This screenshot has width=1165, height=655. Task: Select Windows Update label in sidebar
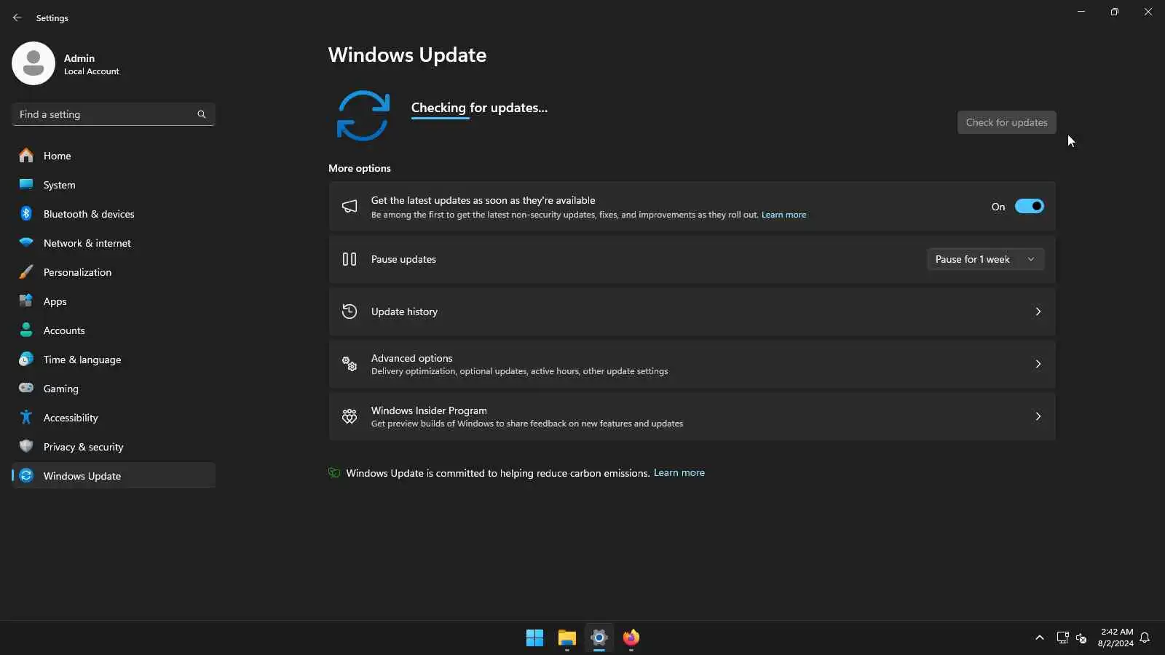click(82, 476)
